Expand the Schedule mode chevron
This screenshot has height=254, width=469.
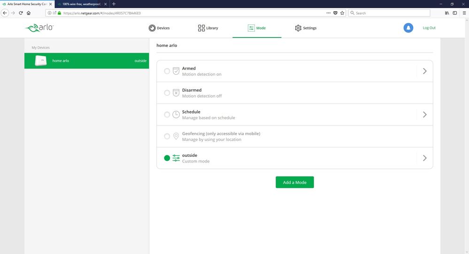coord(425,115)
